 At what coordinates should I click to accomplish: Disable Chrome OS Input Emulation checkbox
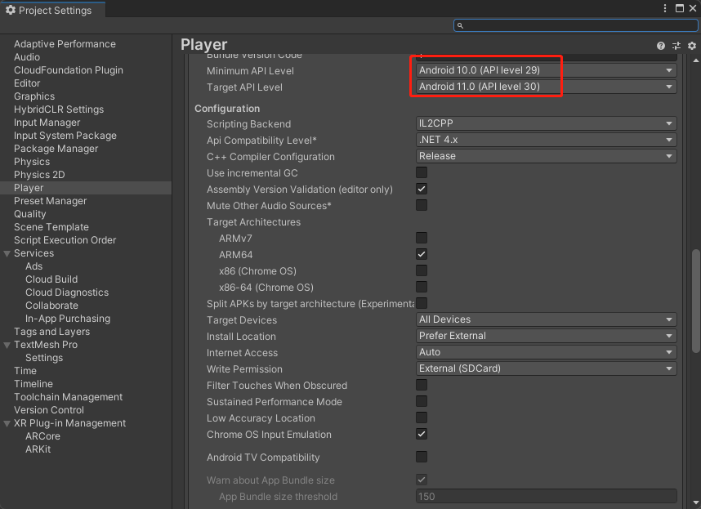coord(422,434)
